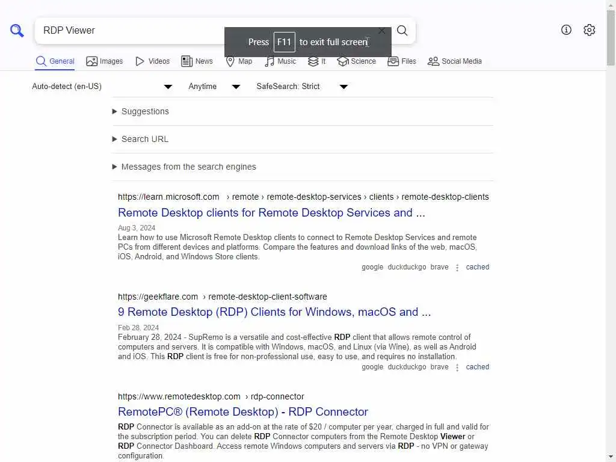Switch to the Videos tab
The image size is (616, 462).
[x=152, y=61]
